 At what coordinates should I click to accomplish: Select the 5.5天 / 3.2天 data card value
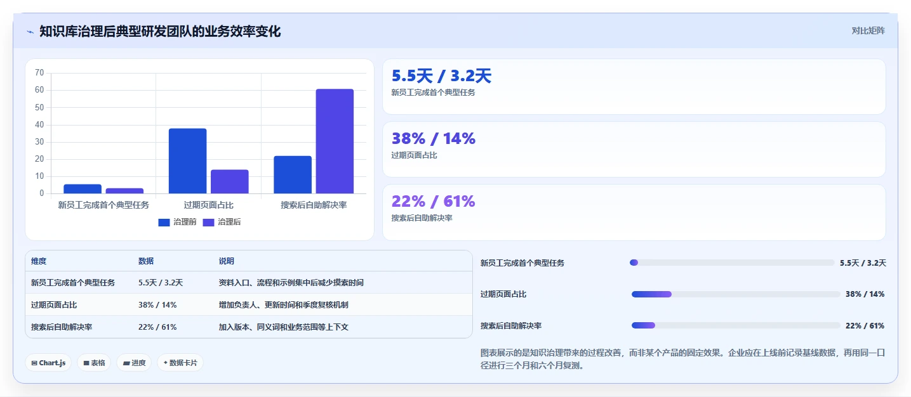coord(441,76)
